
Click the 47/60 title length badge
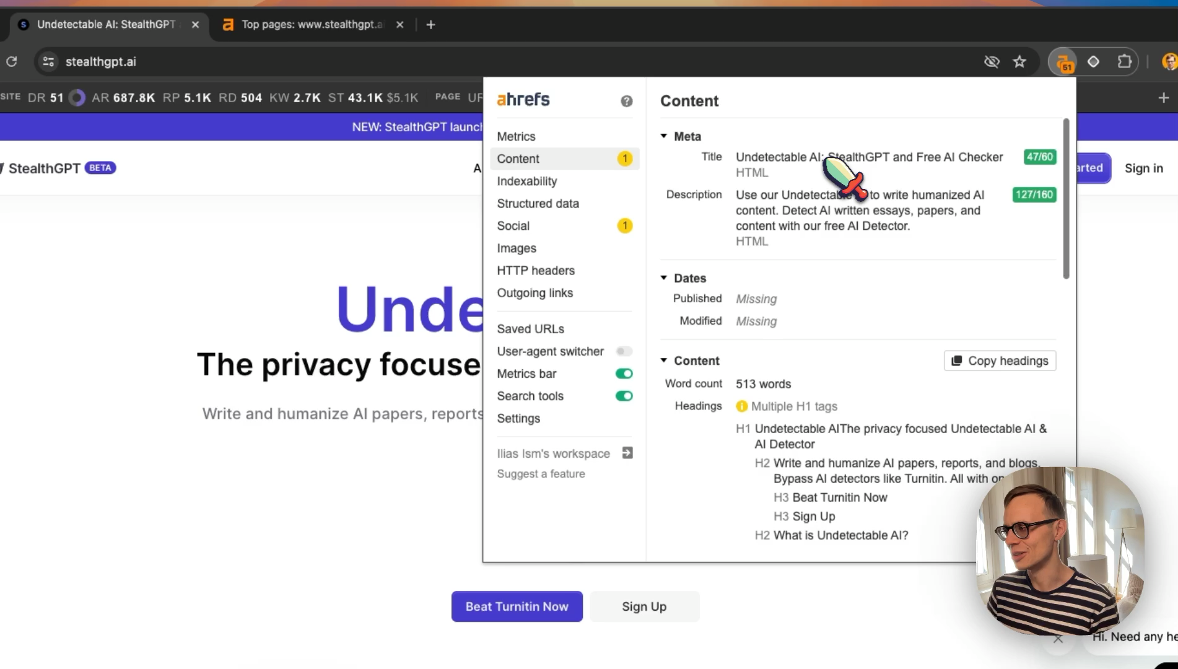coord(1039,157)
